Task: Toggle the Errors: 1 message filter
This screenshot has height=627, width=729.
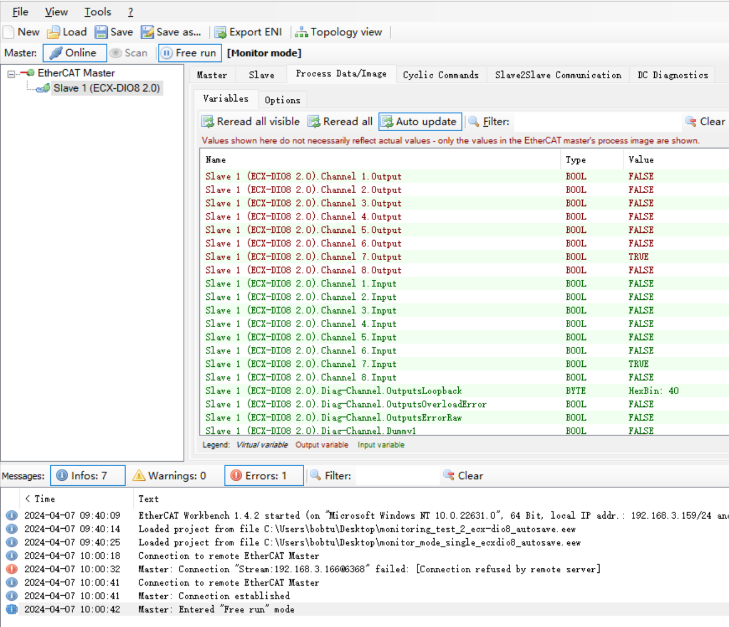Action: pyautogui.click(x=264, y=476)
